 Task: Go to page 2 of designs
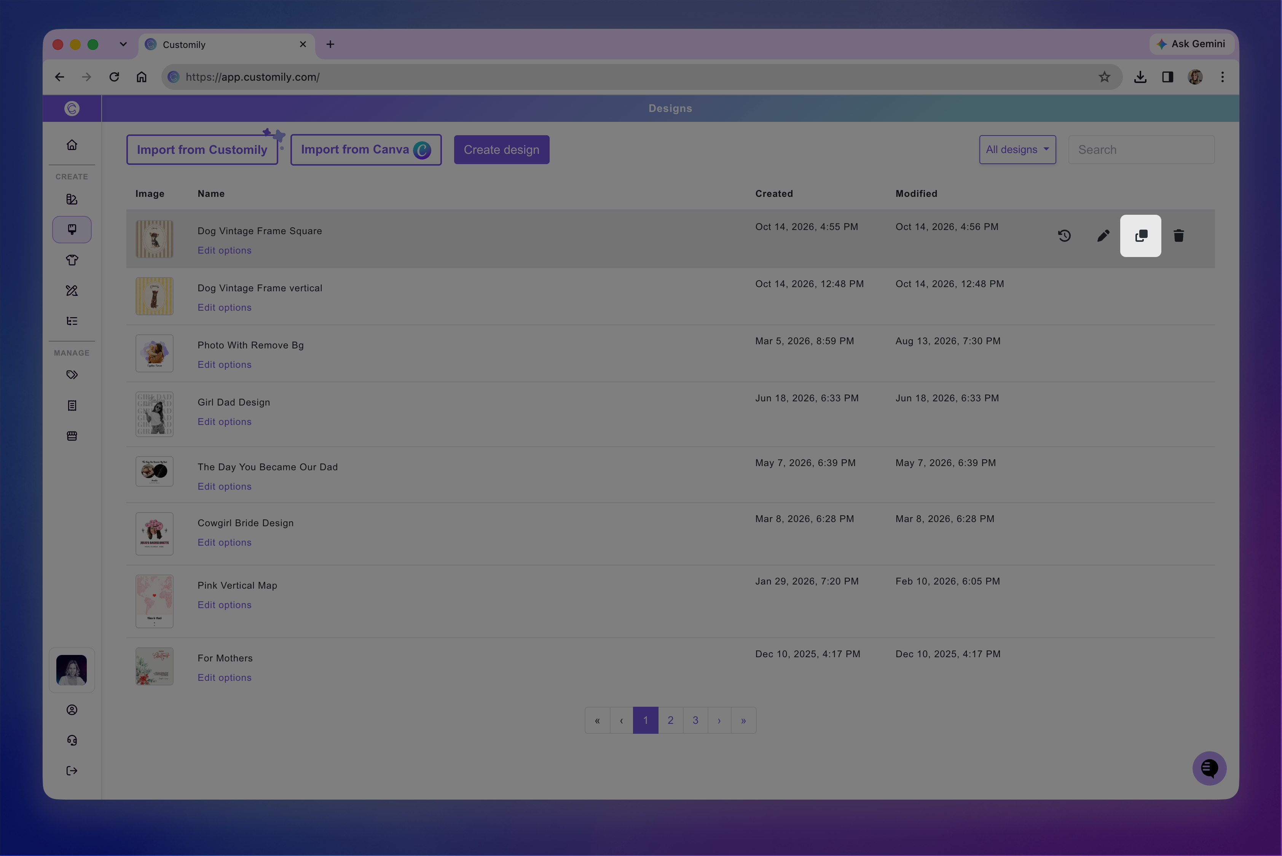point(671,720)
